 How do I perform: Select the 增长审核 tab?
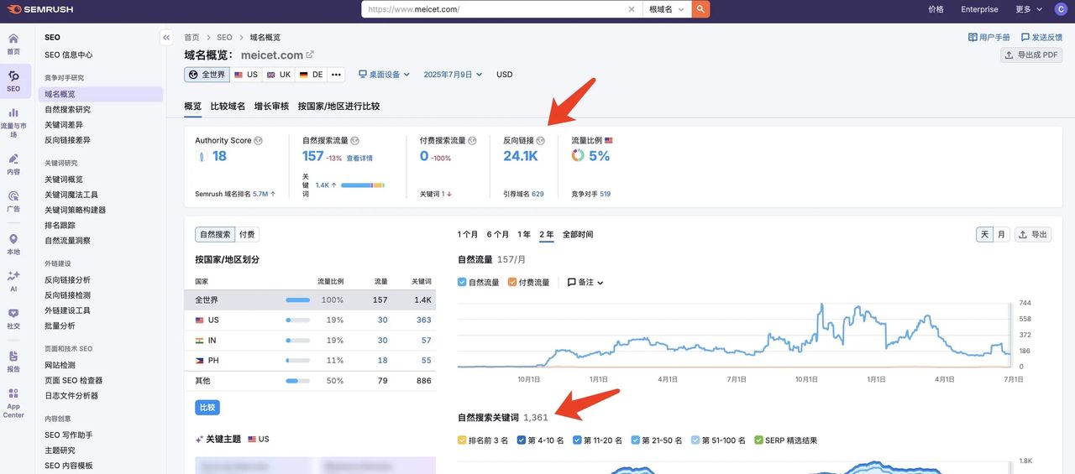271,107
